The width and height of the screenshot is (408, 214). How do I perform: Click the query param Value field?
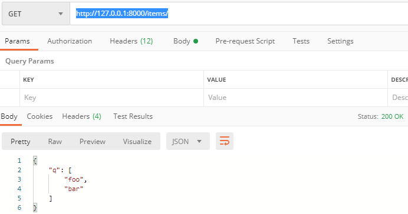pyautogui.click(x=295, y=98)
